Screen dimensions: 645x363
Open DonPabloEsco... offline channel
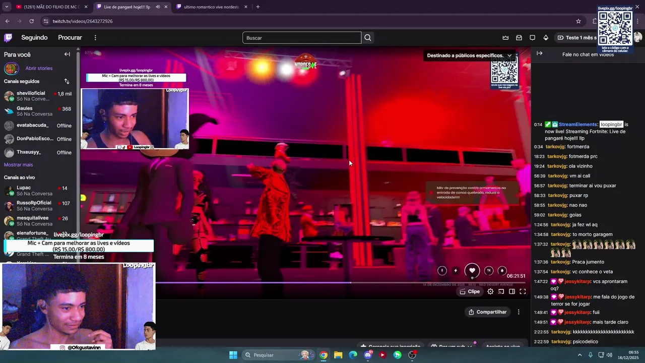tap(39, 139)
